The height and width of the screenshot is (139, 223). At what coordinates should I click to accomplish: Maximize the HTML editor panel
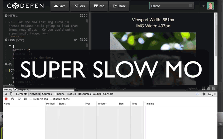(x=86, y=16)
